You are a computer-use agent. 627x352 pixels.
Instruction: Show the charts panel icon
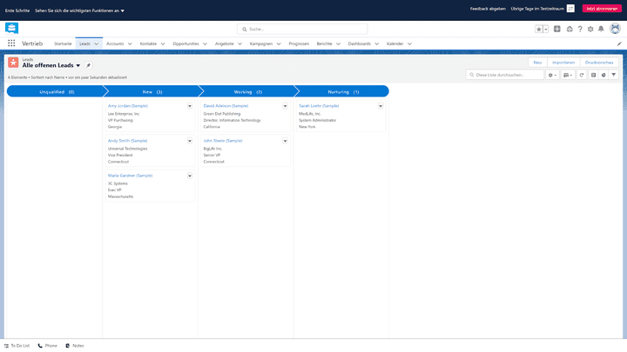click(x=603, y=75)
